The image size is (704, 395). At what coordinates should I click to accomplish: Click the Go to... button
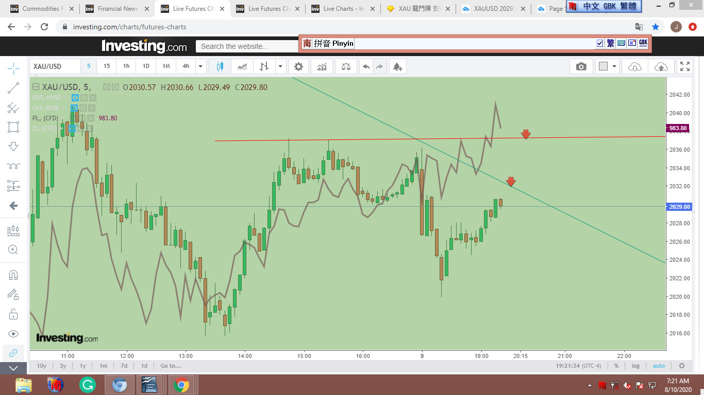(171, 366)
